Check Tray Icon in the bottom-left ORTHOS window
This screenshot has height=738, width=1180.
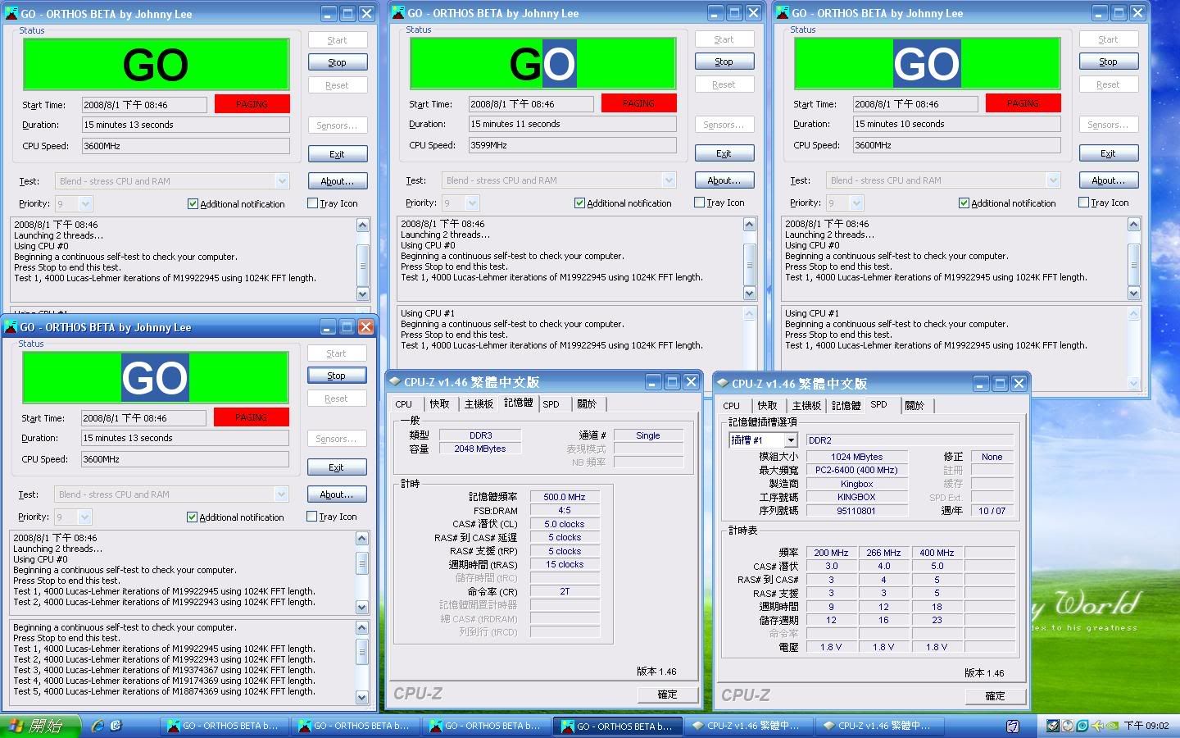pos(312,517)
